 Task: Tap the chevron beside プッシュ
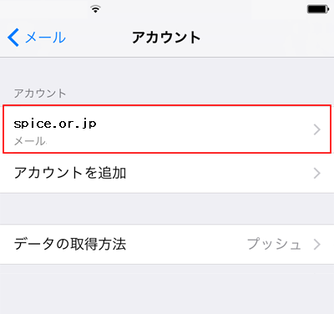tap(317, 245)
